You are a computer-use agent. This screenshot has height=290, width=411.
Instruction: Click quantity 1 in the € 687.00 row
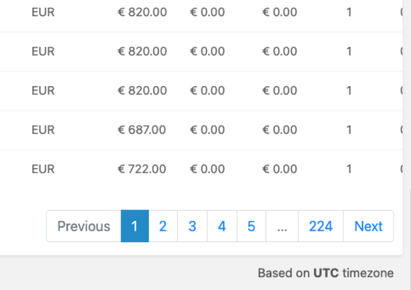(x=349, y=130)
